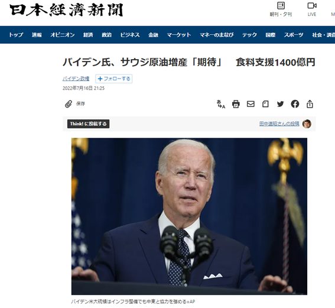Open the LIVE video icon
335x308 pixels.
312,9
